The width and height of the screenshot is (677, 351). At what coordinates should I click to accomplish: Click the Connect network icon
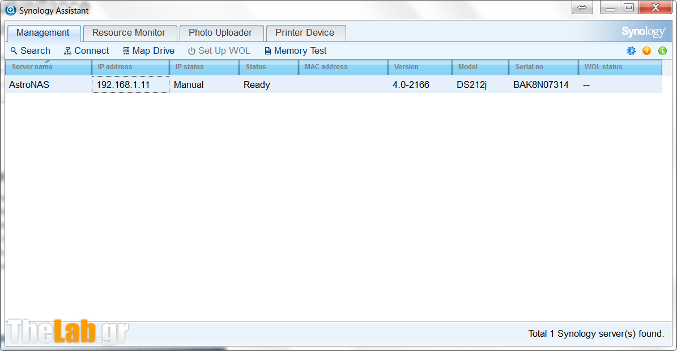(67, 51)
